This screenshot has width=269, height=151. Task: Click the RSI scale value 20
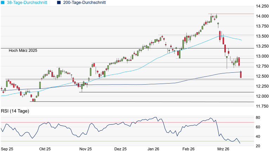257,146
